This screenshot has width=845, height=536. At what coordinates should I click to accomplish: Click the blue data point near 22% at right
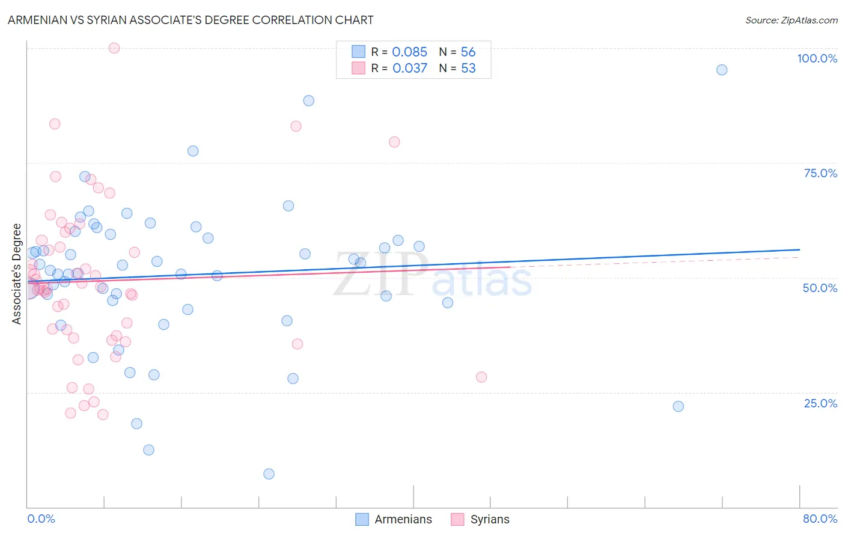click(678, 406)
